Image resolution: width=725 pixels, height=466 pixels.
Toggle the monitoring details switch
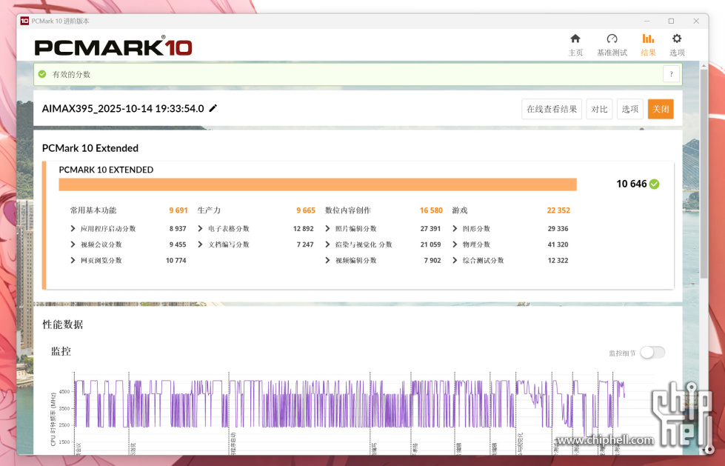click(x=652, y=353)
